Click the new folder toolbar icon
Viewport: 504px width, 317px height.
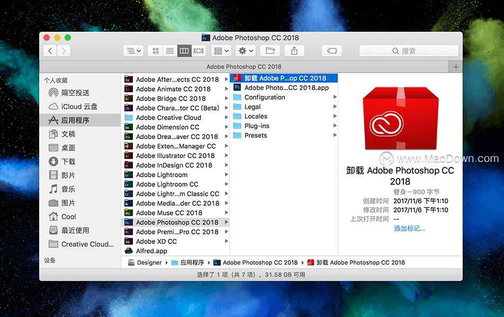pos(270,51)
